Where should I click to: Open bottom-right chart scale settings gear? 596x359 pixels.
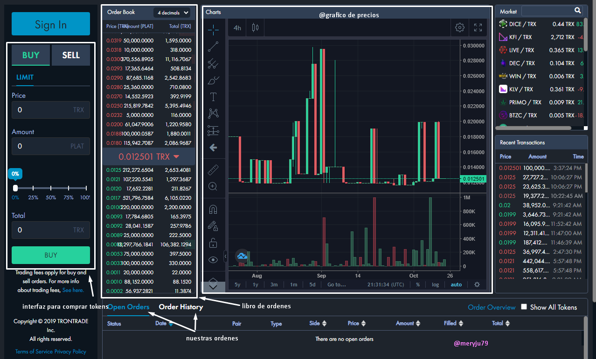(477, 284)
